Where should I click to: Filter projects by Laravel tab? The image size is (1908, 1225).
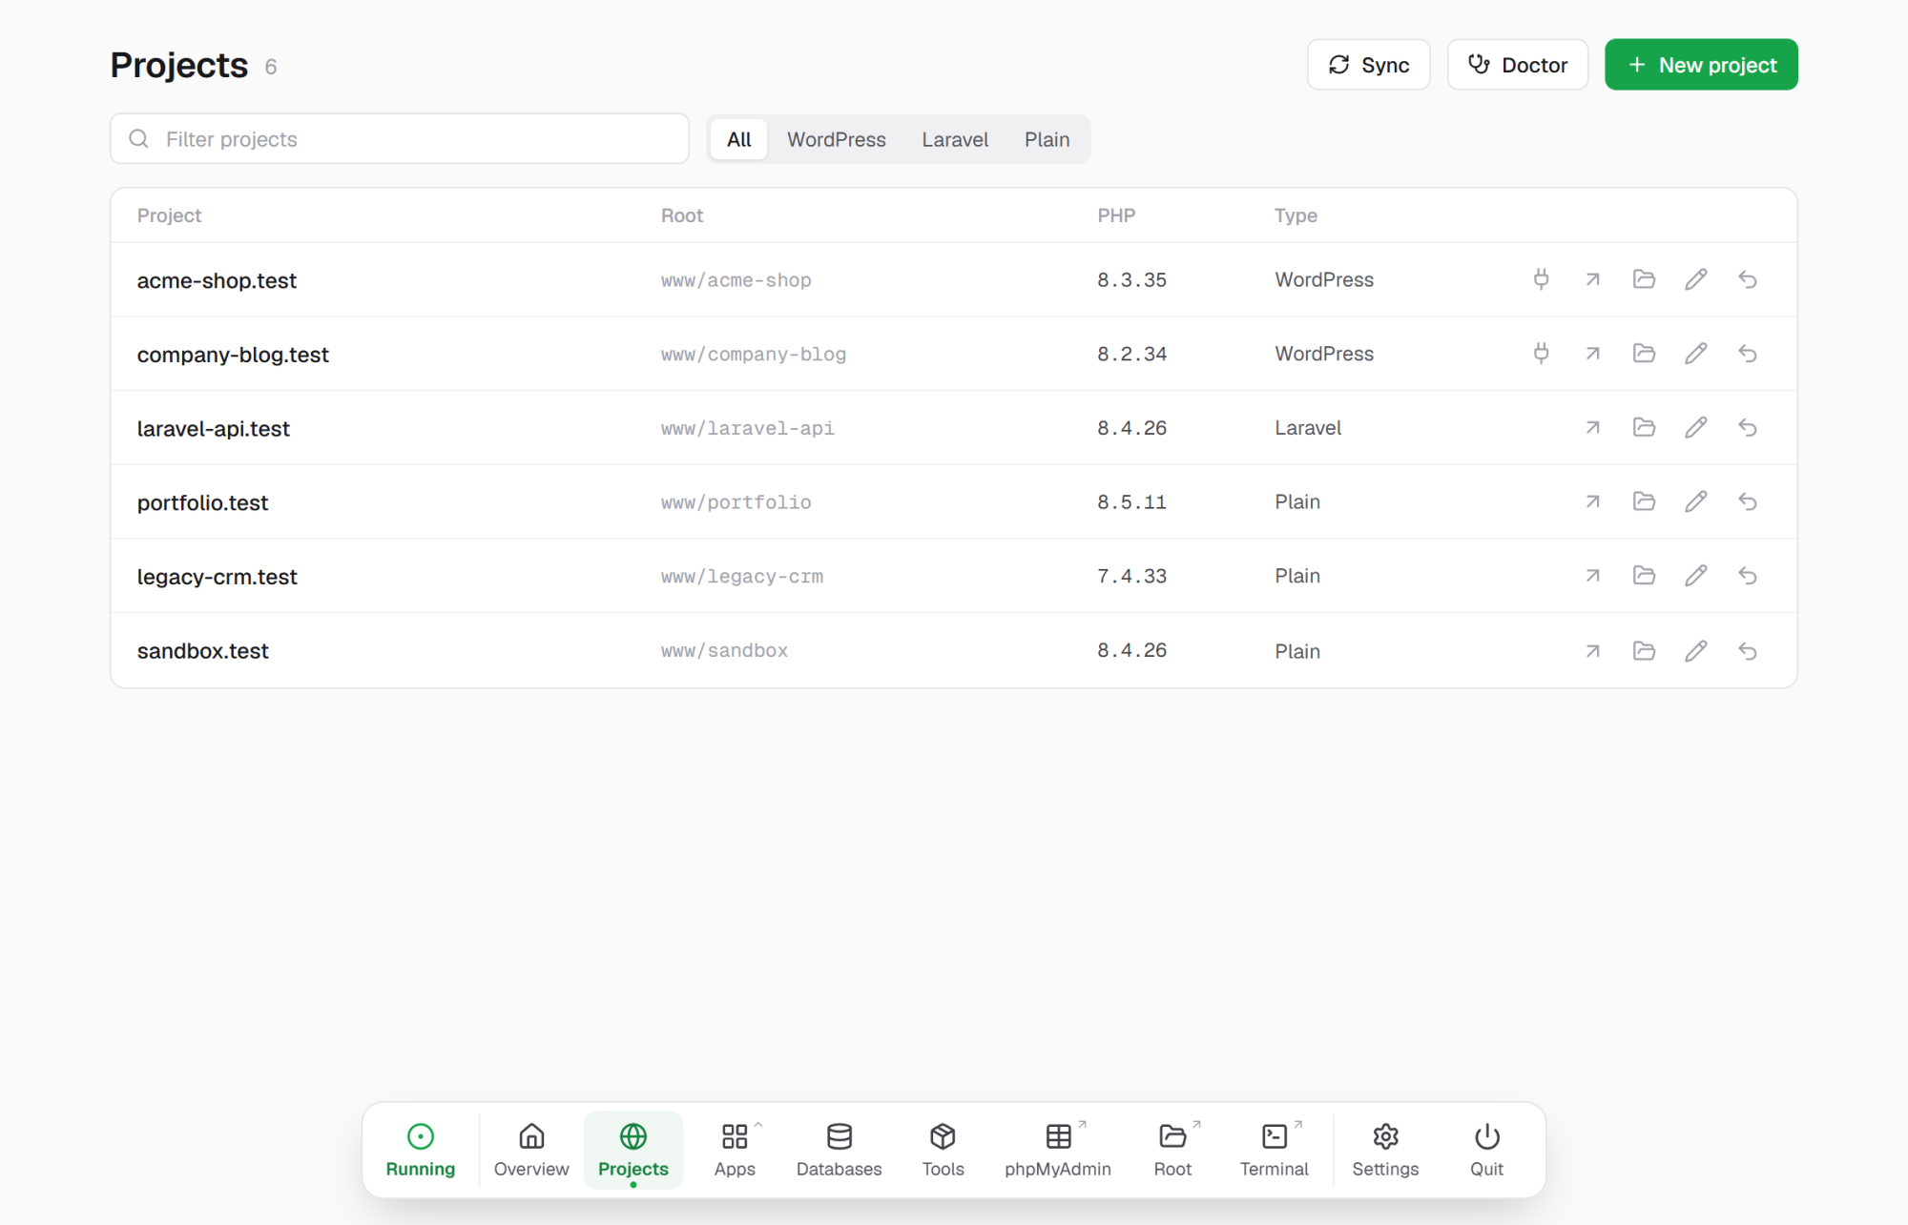pyautogui.click(x=955, y=139)
